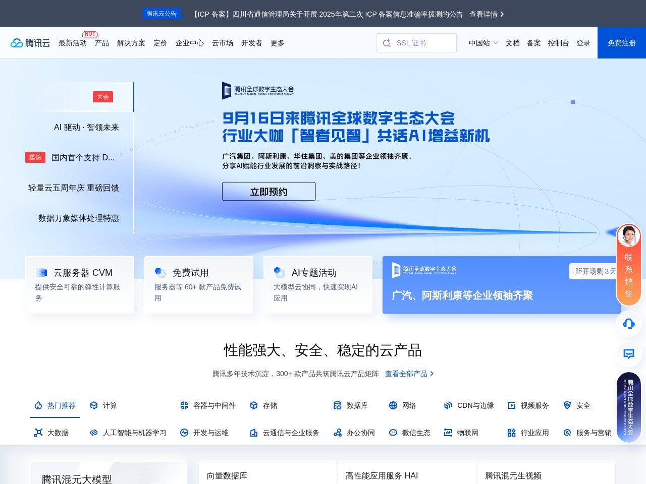Expand 查看详情 announcement chevron
Viewport: 646px width, 484px height.
[502, 14]
